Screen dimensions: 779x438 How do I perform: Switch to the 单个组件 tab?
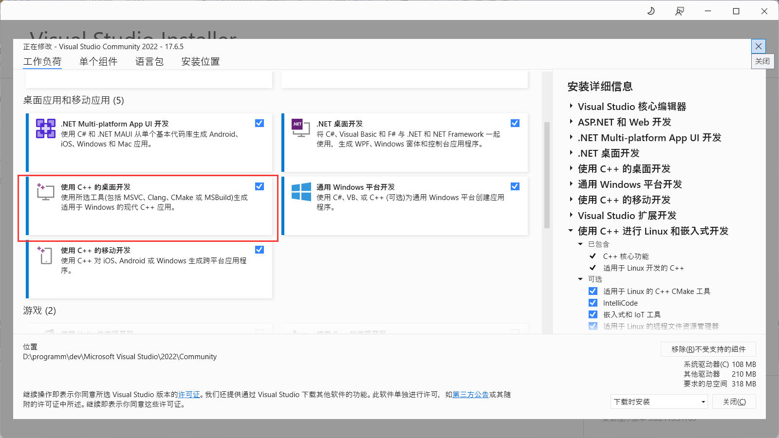[98, 61]
